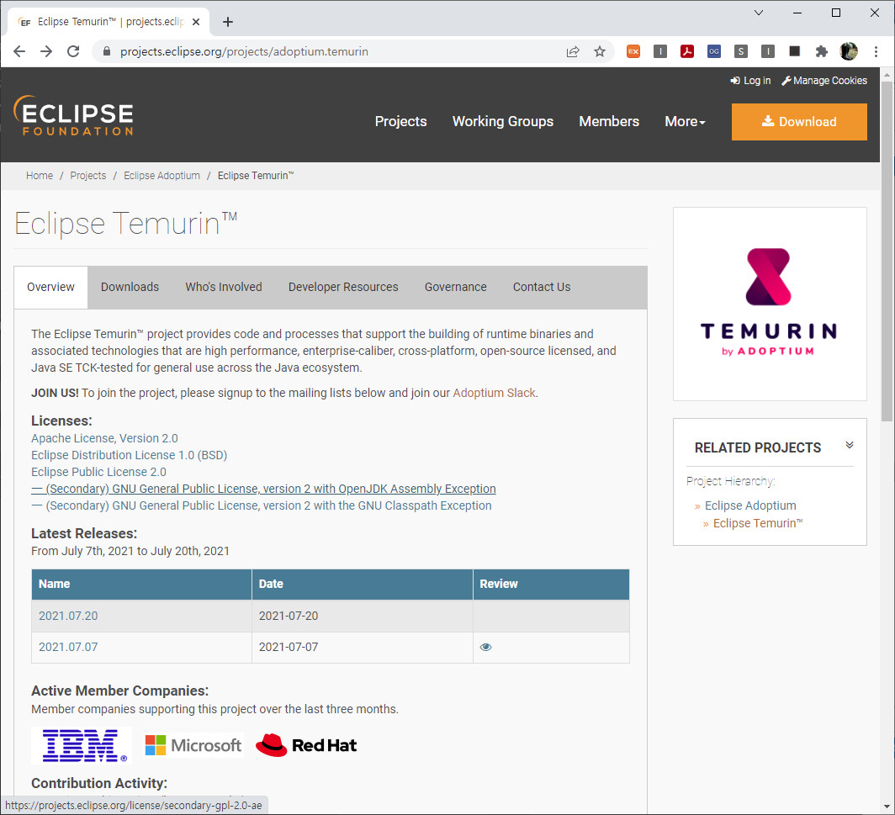The width and height of the screenshot is (895, 815).
Task: Open the Eclipse Public License 2.0 link
Action: click(98, 472)
